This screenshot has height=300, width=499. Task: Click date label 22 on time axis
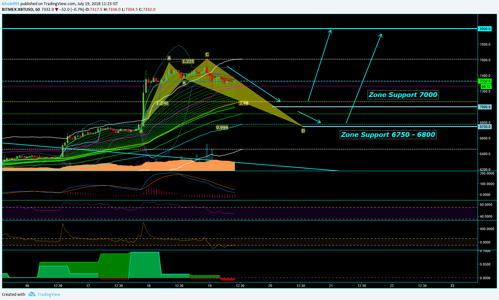click(x=392, y=286)
